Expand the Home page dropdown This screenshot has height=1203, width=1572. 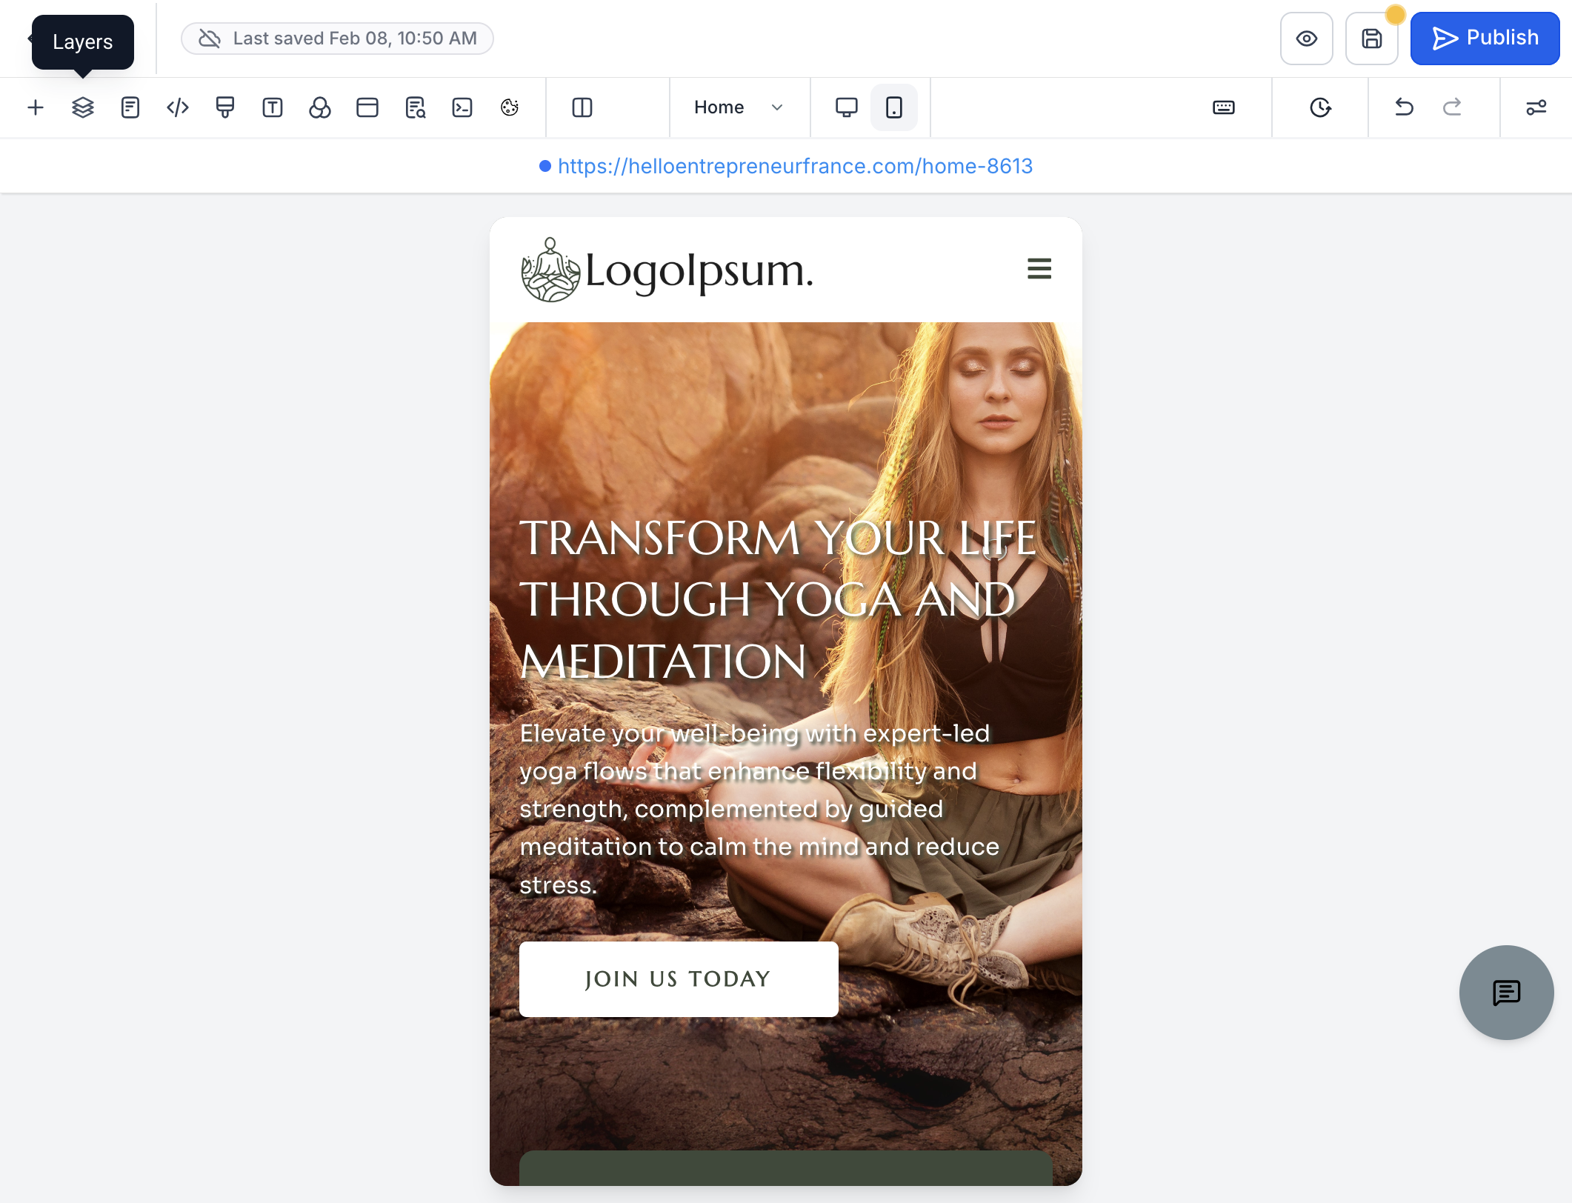pyautogui.click(x=739, y=107)
